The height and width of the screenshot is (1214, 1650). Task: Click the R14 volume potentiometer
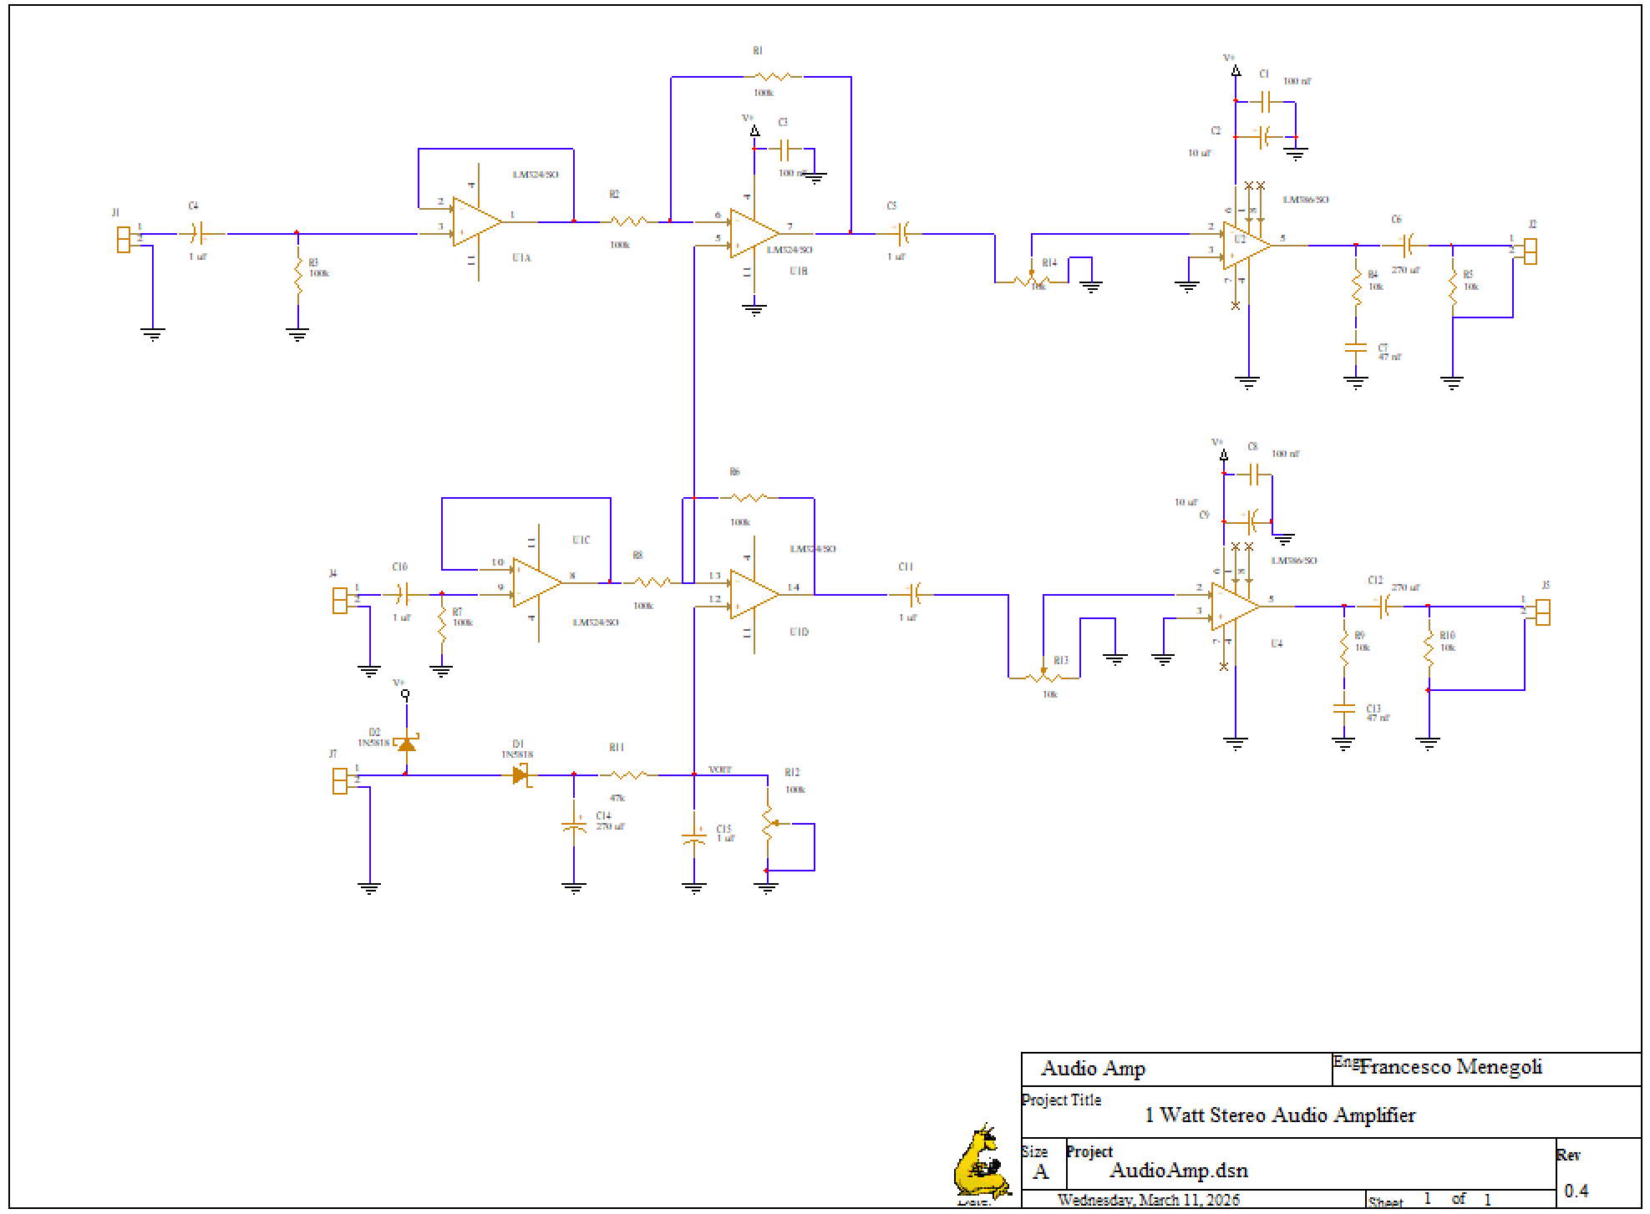coord(1032,280)
